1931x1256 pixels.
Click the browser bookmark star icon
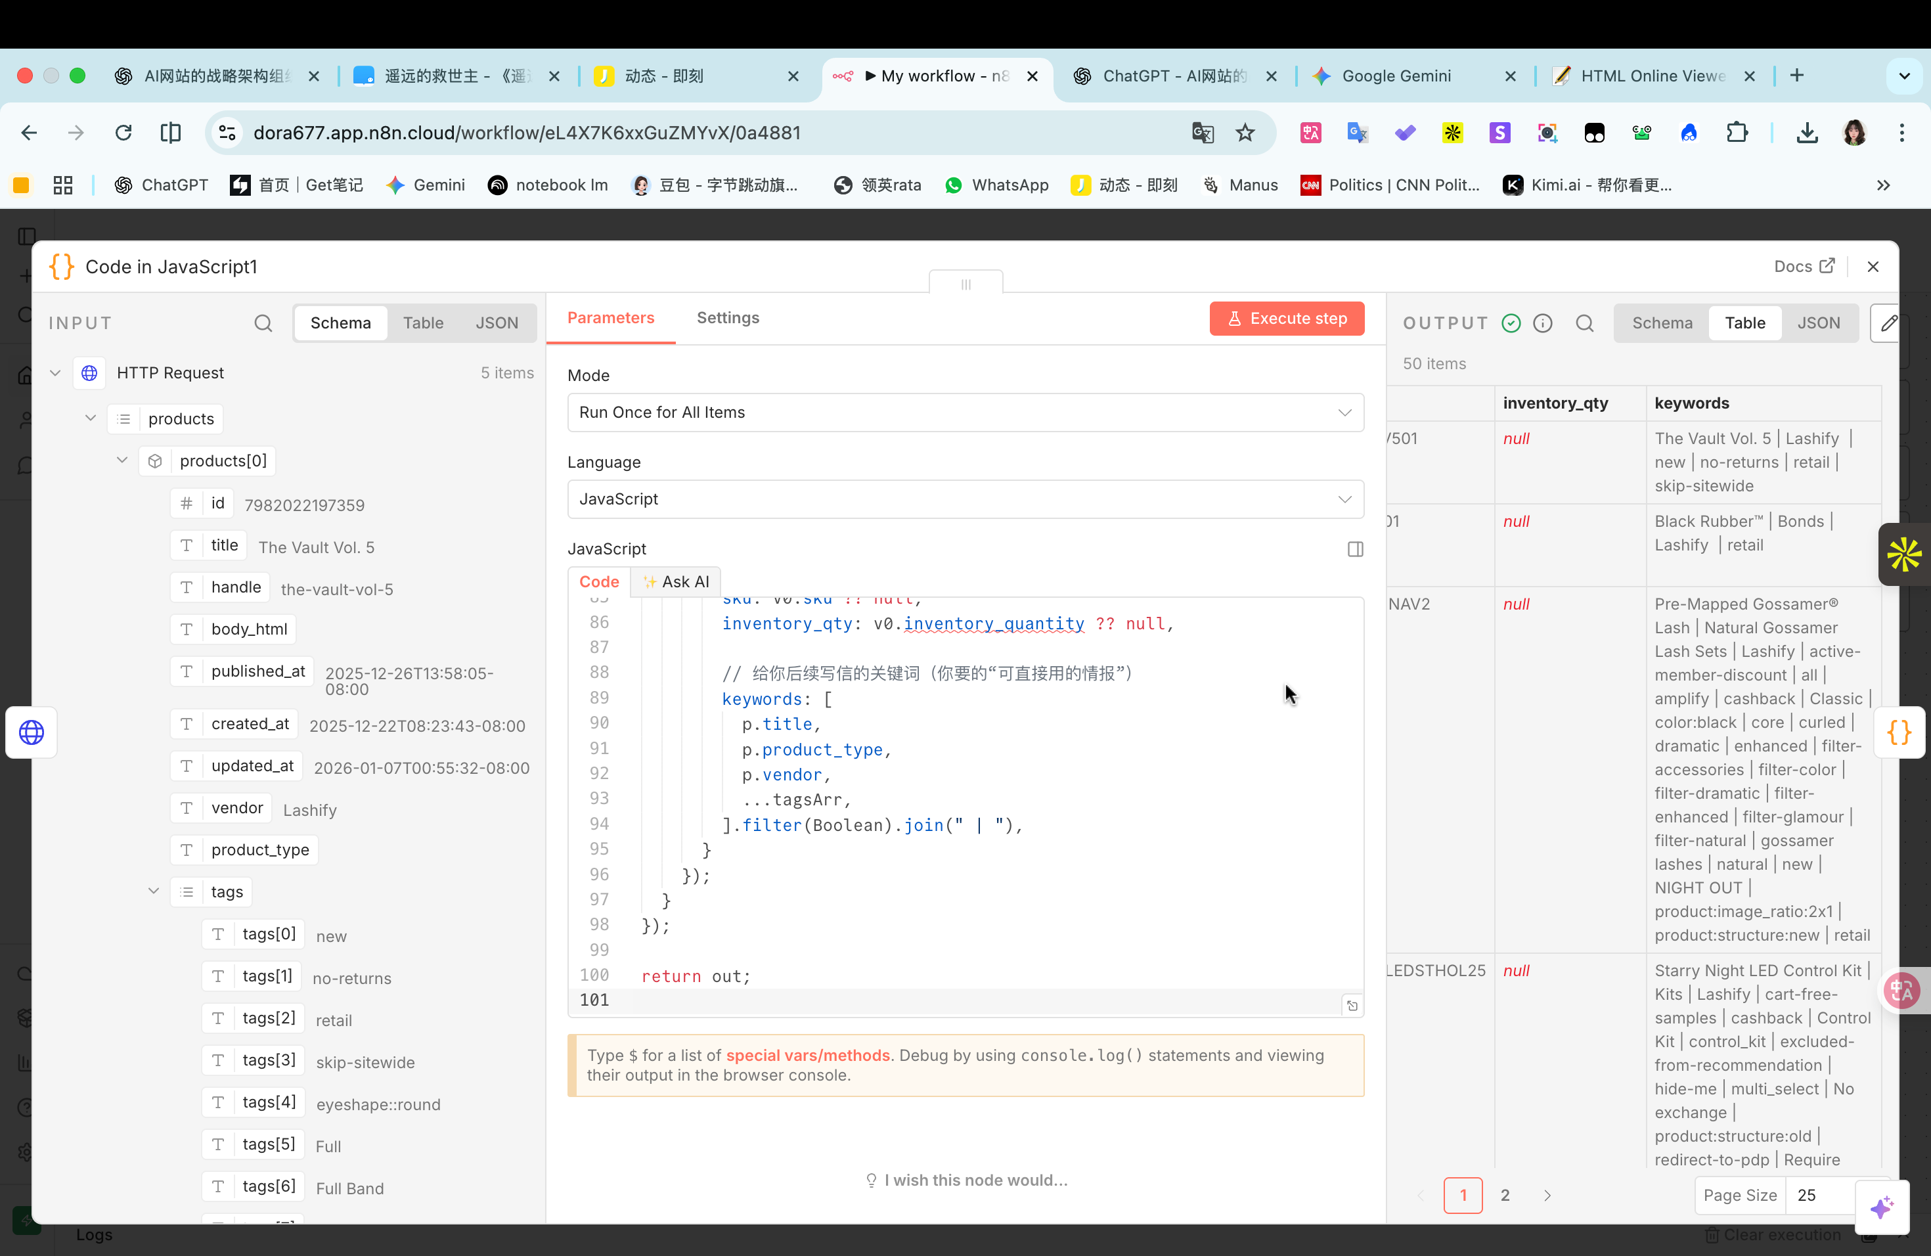(1245, 132)
